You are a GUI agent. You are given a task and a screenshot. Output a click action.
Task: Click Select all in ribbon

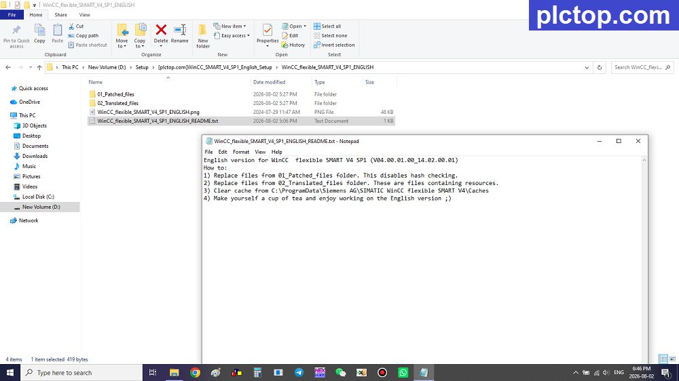[327, 26]
